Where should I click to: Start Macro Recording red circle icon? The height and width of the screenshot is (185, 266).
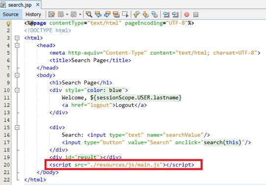tap(187, 15)
